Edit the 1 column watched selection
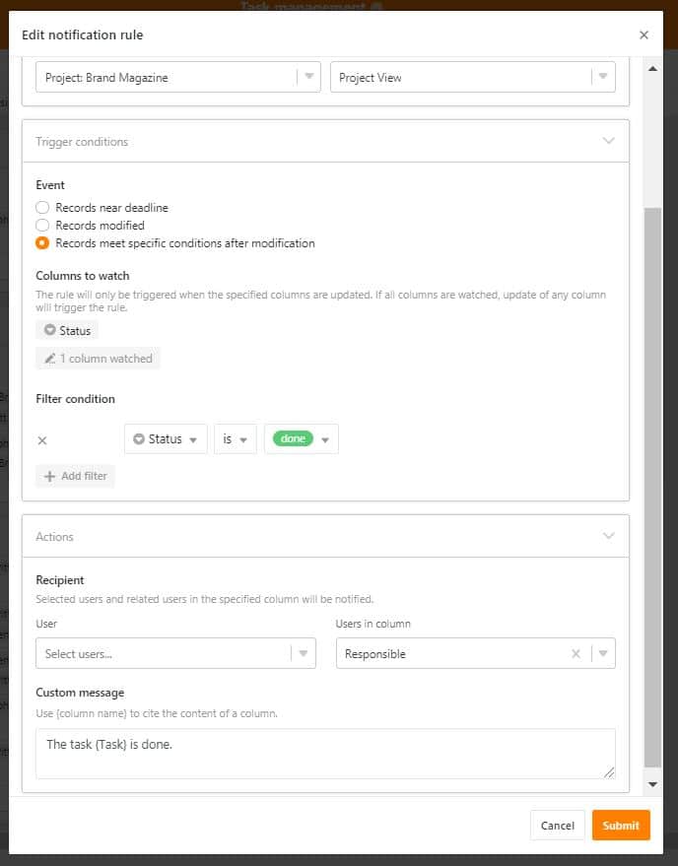 click(98, 359)
